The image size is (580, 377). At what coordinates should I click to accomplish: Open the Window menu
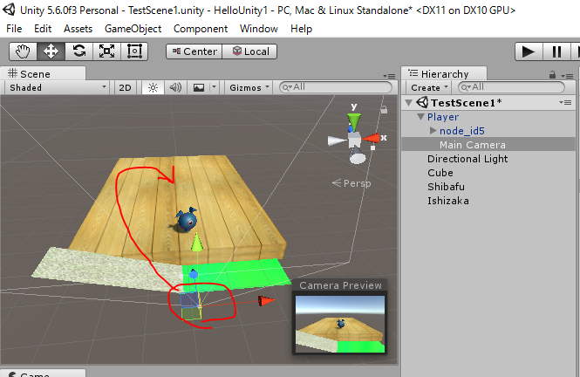[x=258, y=29]
